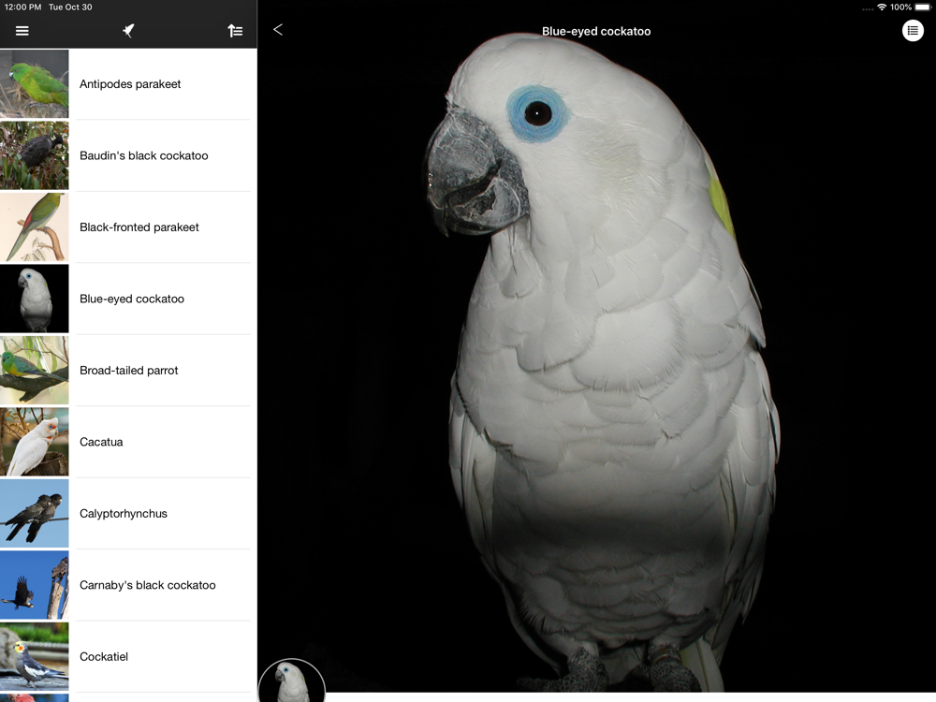Open the Carnaby's black cockatoo entry
936x702 pixels.
128,585
